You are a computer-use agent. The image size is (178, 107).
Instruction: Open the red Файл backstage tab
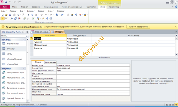click(x=5, y=7)
